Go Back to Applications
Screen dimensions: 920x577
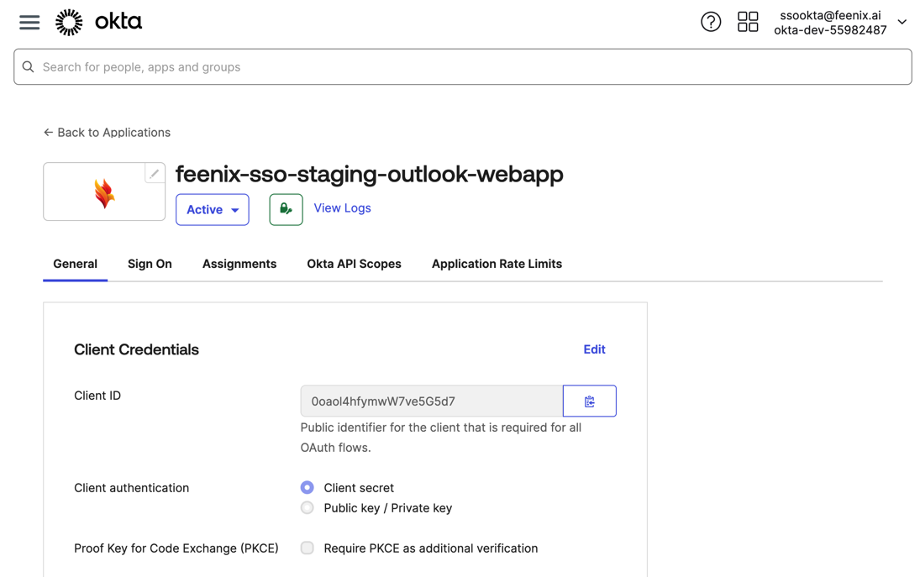pyautogui.click(x=107, y=133)
